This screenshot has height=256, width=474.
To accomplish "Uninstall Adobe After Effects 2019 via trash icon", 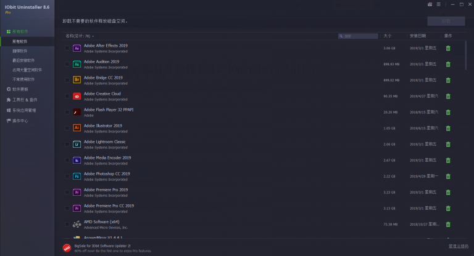I will 448,48.
